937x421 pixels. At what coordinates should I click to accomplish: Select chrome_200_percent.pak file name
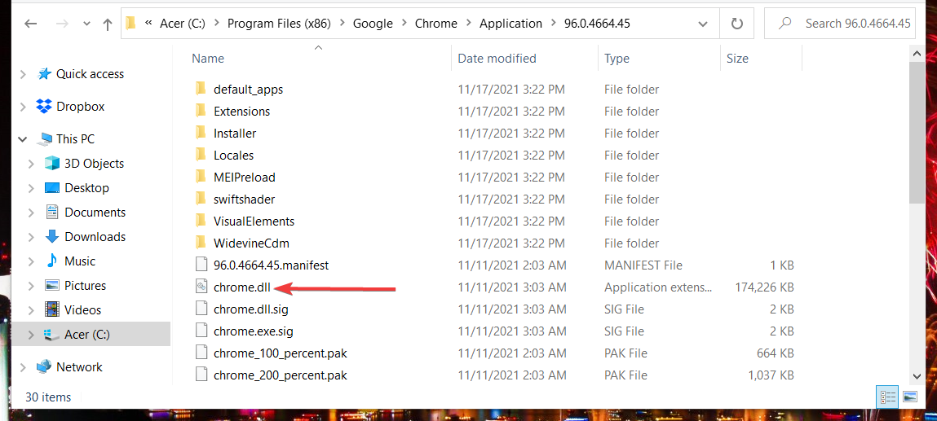point(281,375)
